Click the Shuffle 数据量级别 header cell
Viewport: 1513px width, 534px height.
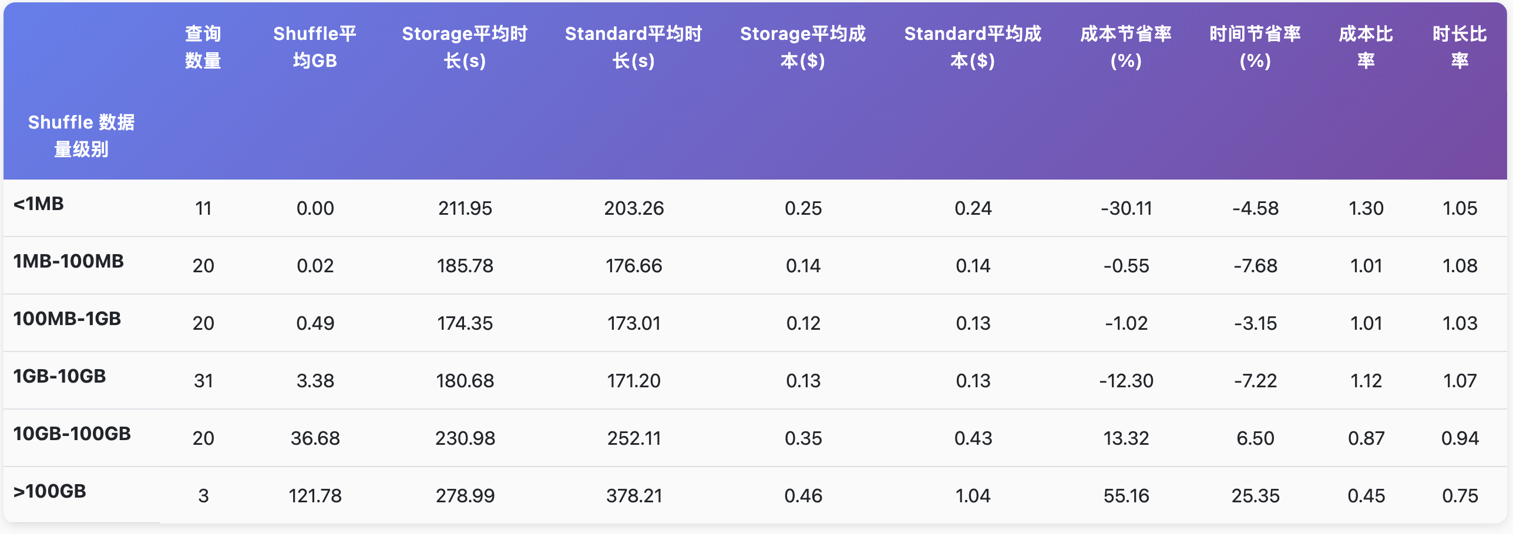tap(81, 136)
